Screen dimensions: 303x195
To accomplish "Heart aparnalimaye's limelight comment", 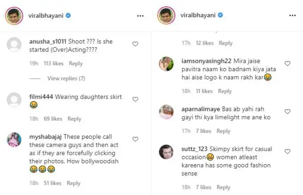I will click(x=287, y=111).
